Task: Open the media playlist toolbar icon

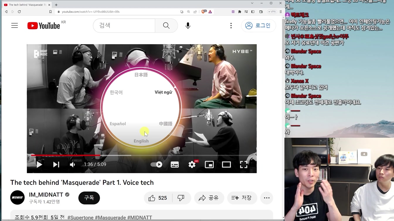Action: 246,12
